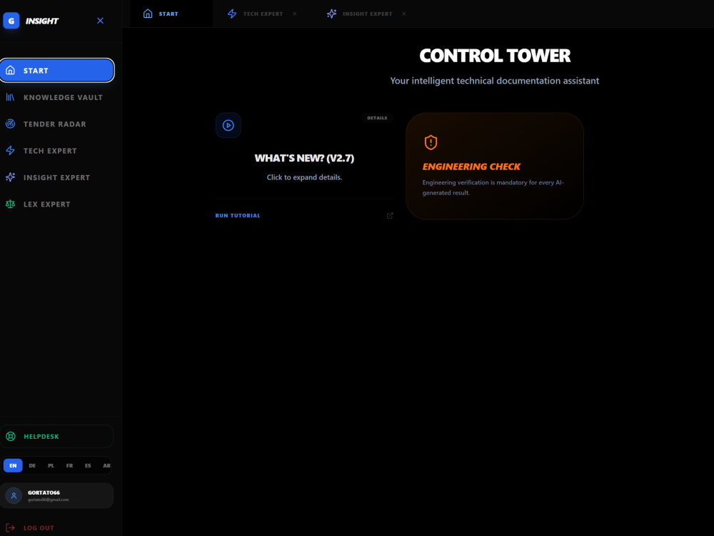Click the home icon in the sidebar Start item
Screen dimensions: 714x536
pyautogui.click(x=10, y=71)
